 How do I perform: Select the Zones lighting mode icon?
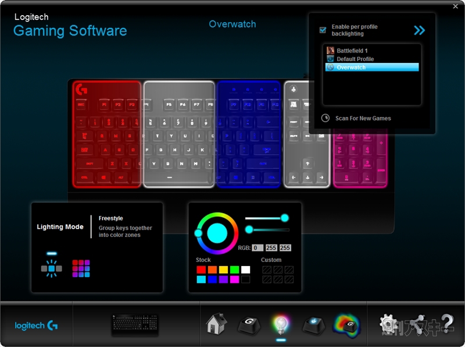click(81, 268)
